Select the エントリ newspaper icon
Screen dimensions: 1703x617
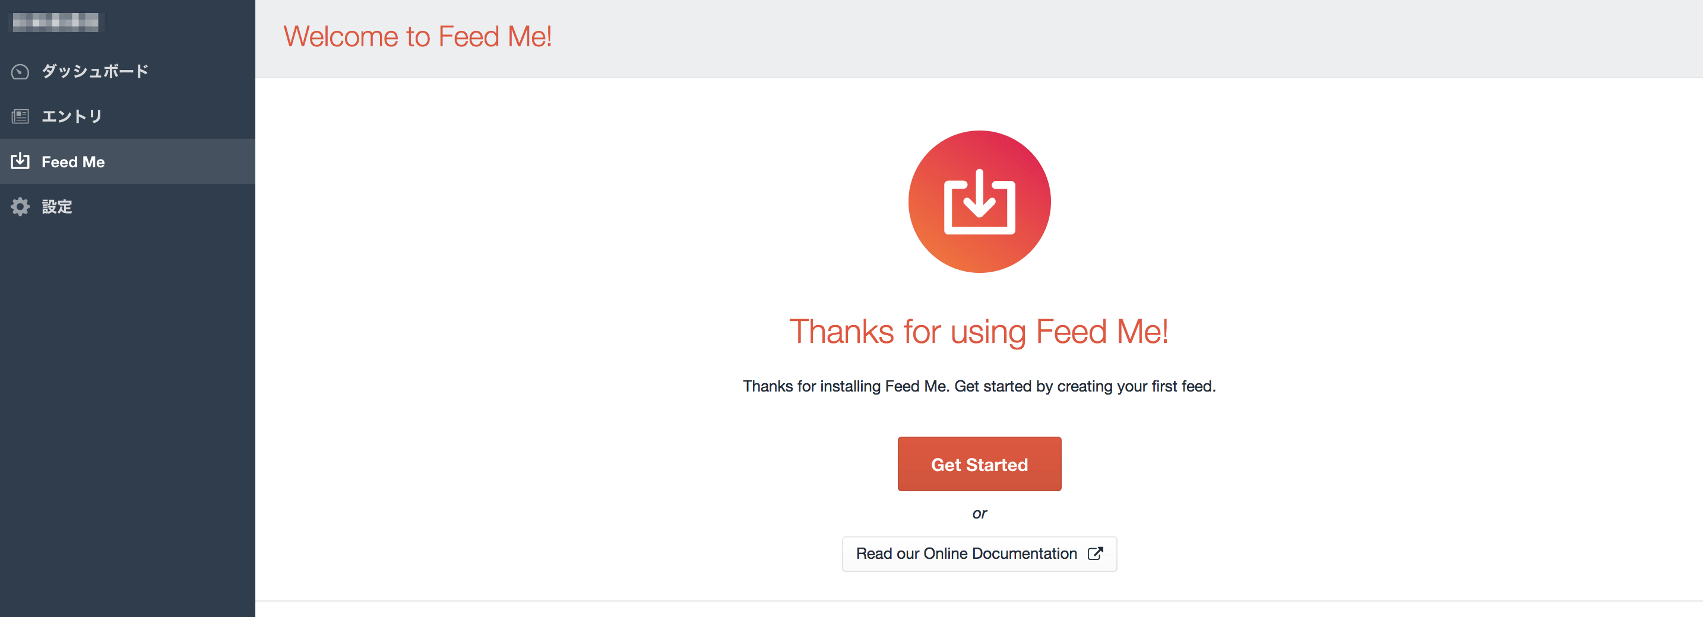(20, 116)
